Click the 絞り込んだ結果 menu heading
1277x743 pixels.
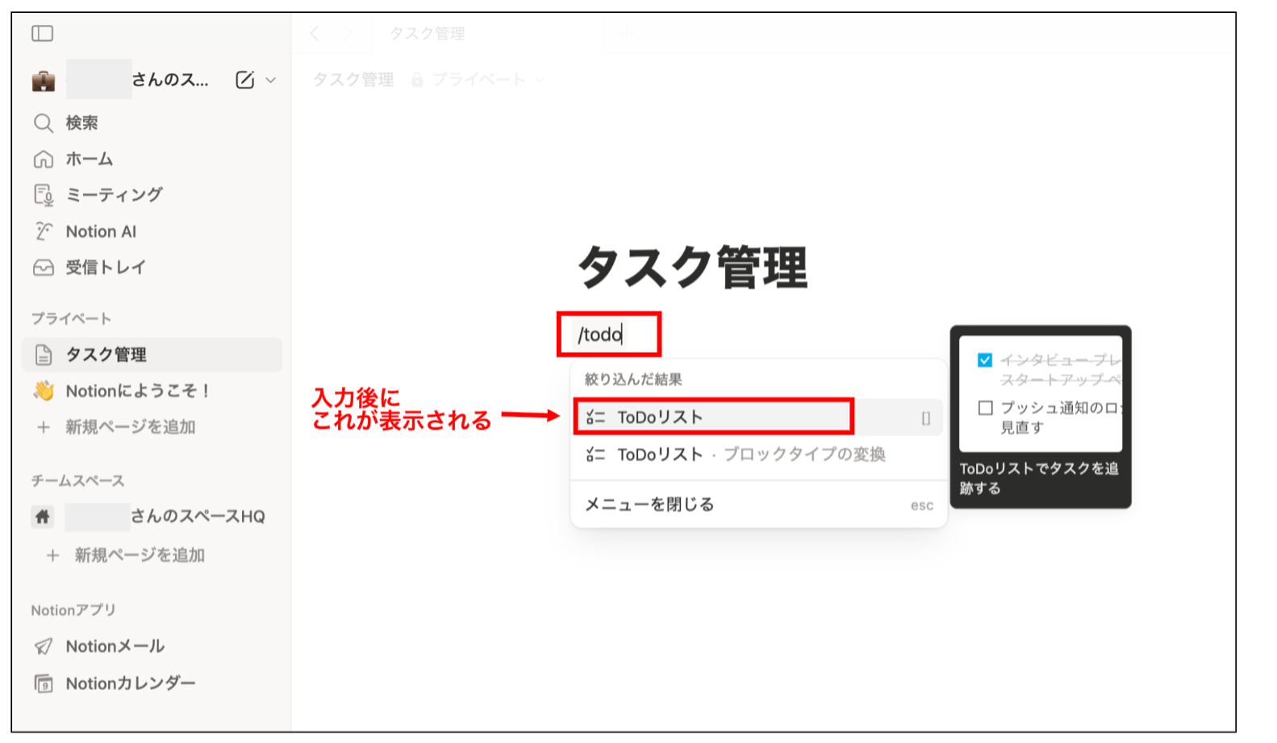633,380
